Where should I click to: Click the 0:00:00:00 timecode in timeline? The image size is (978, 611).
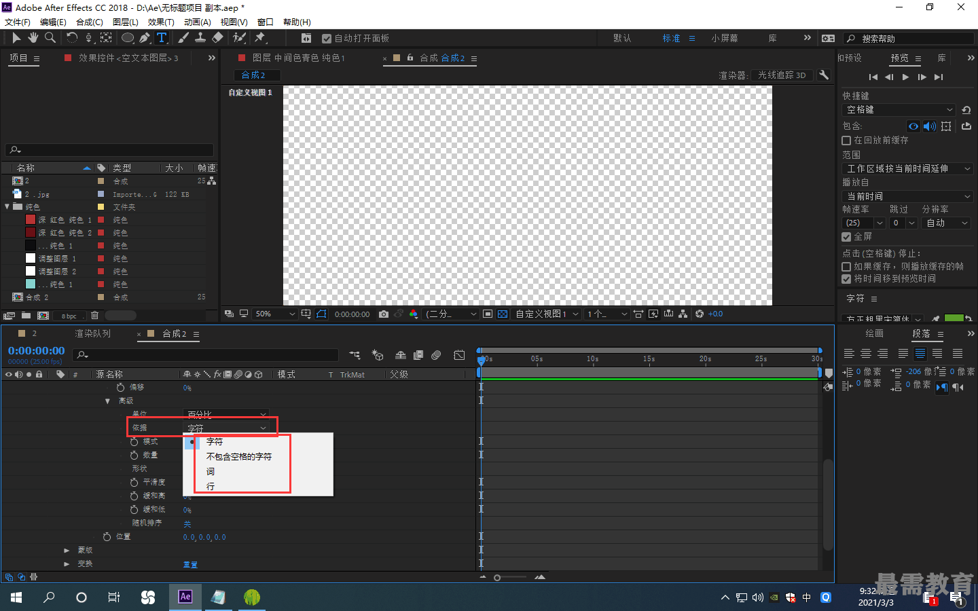[37, 351]
